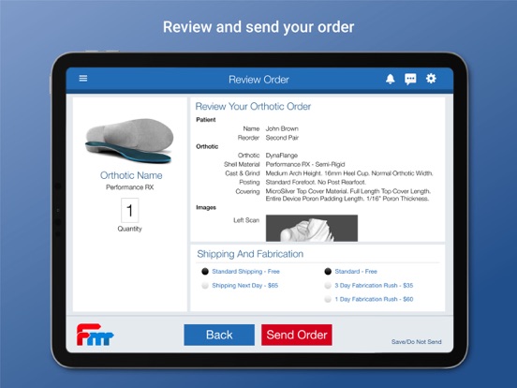Click the Review Your Orthotic Order heading
This screenshot has height=388, width=517.
click(x=253, y=106)
